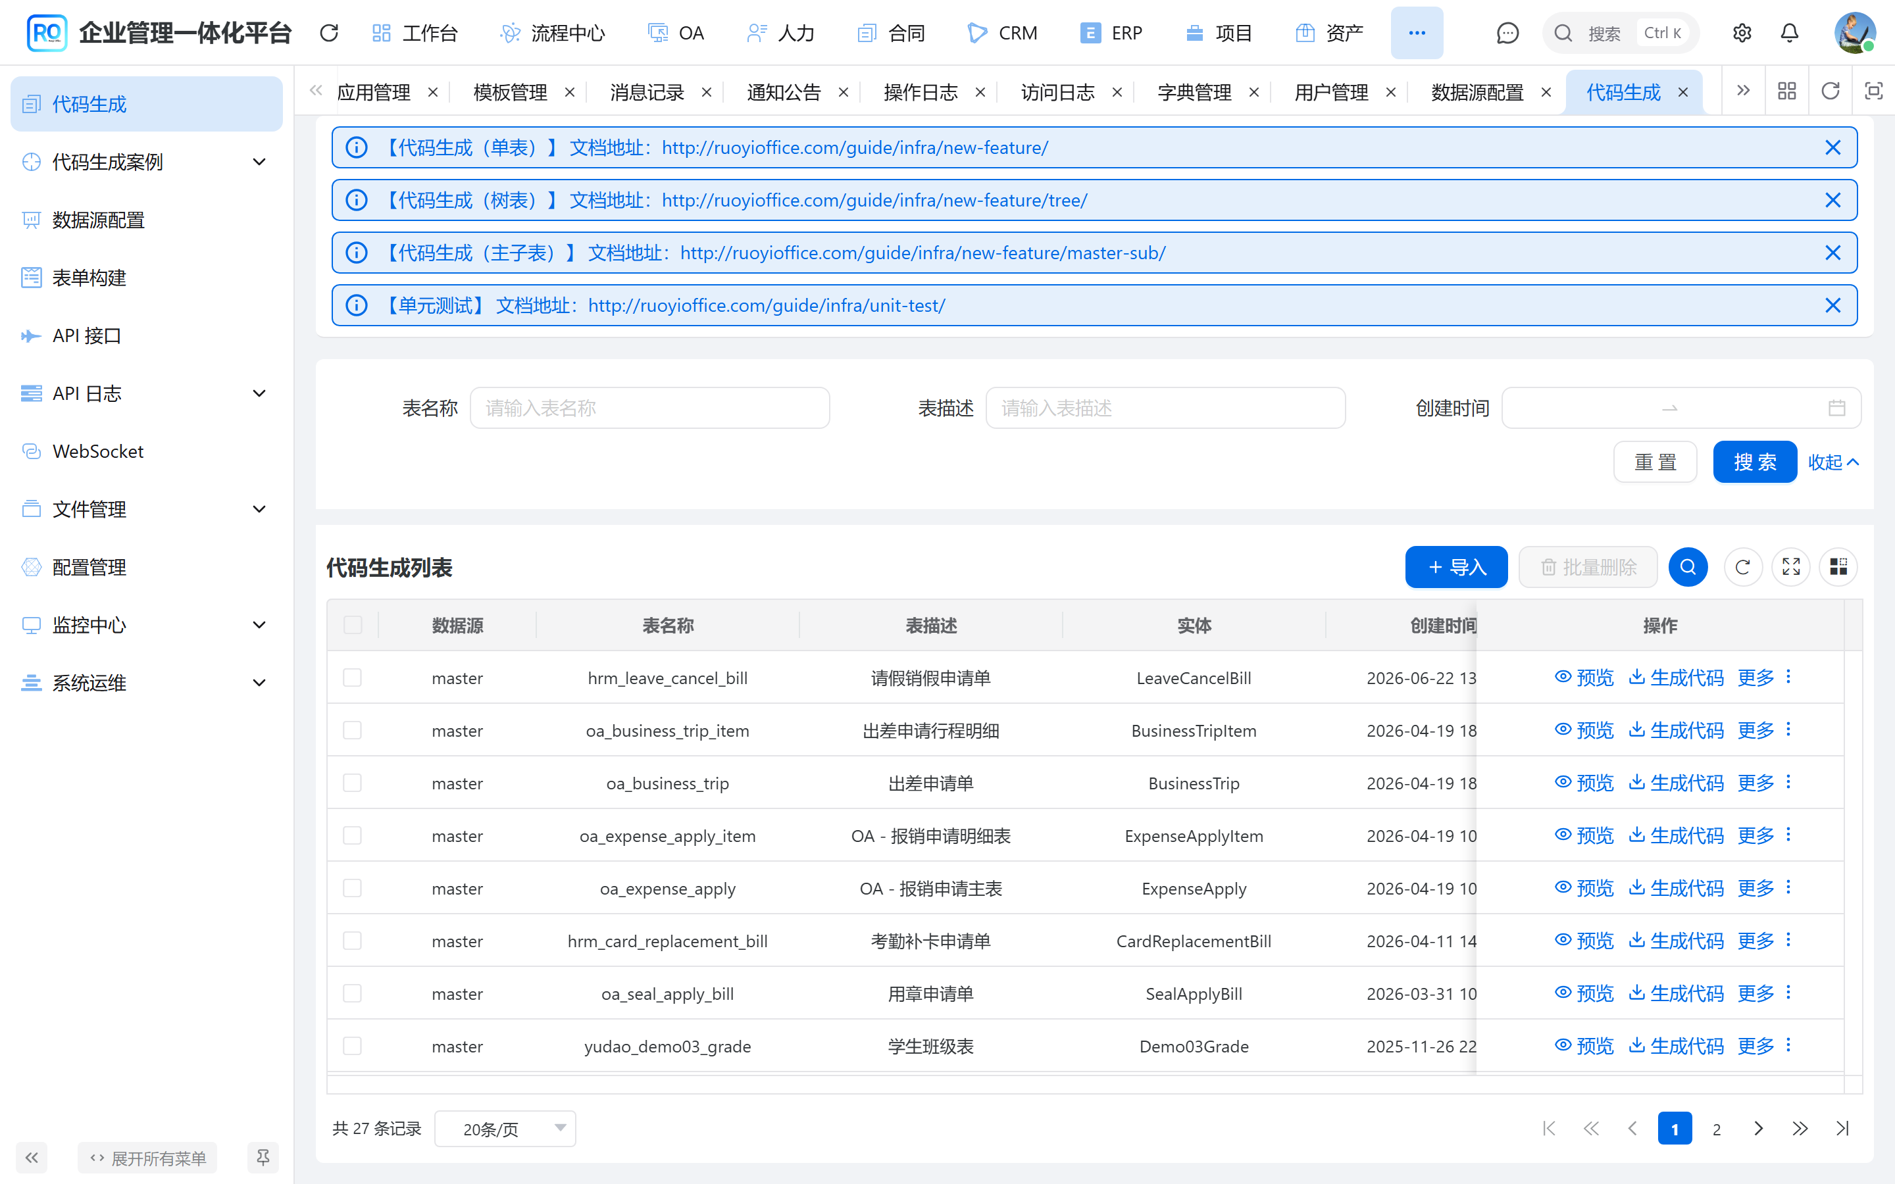The height and width of the screenshot is (1184, 1895).
Task: Check the hrm_leave_cancel_bill row
Action: (353, 678)
